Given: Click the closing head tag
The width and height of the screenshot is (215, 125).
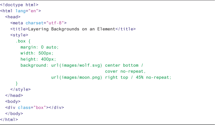Looking at the screenshot, I should [x=14, y=95].
